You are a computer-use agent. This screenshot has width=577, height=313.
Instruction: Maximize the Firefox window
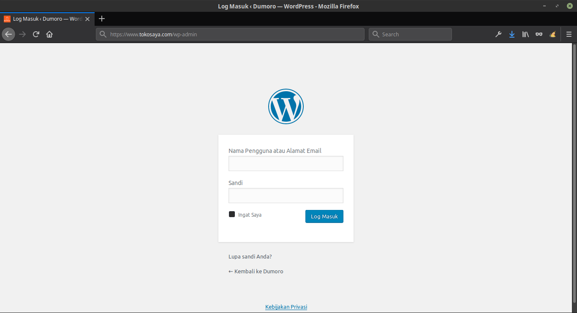pos(558,6)
